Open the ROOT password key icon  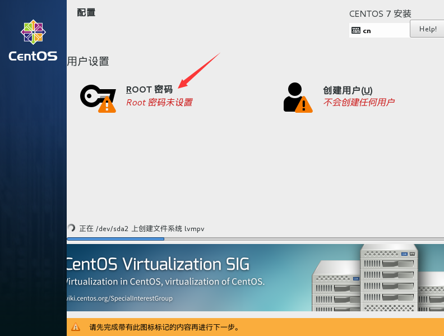pyautogui.click(x=98, y=98)
